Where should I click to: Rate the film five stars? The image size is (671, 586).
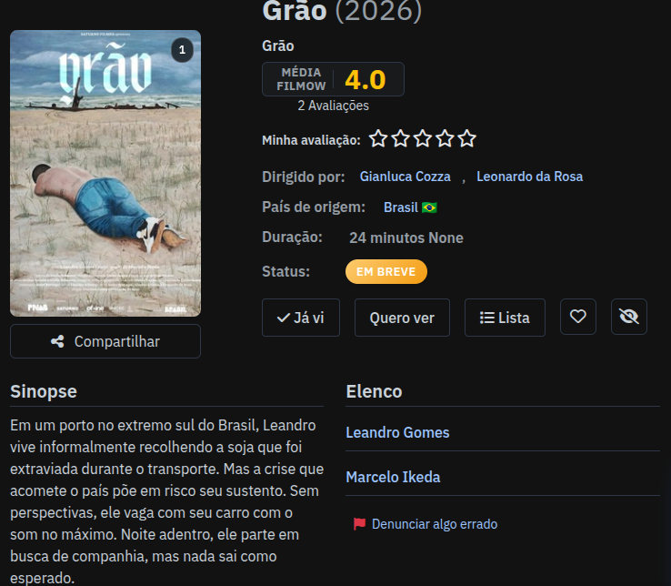466,139
